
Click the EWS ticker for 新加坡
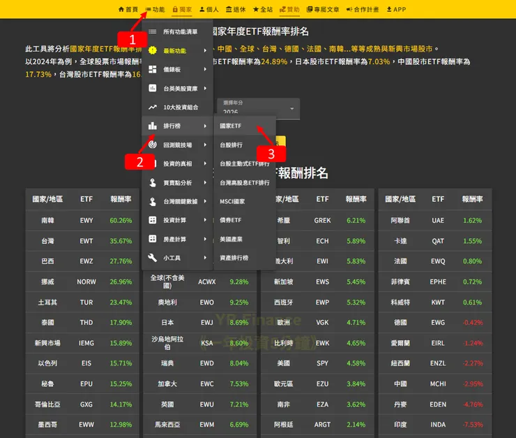pyautogui.click(x=322, y=282)
